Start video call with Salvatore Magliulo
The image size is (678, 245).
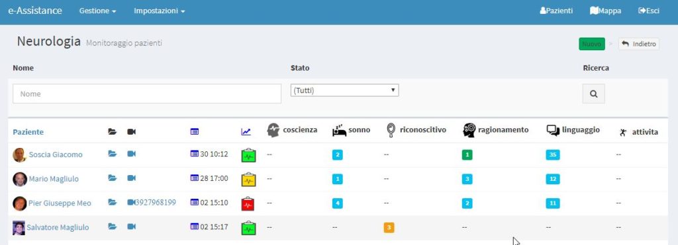132,226
